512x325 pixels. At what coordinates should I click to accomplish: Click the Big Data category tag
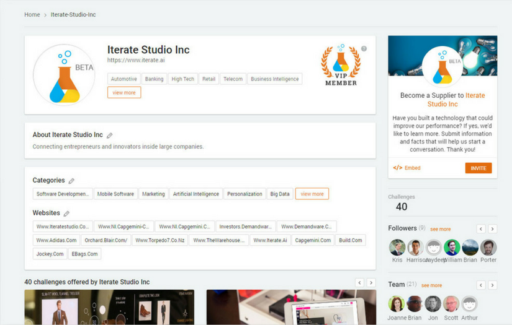pyautogui.click(x=280, y=194)
